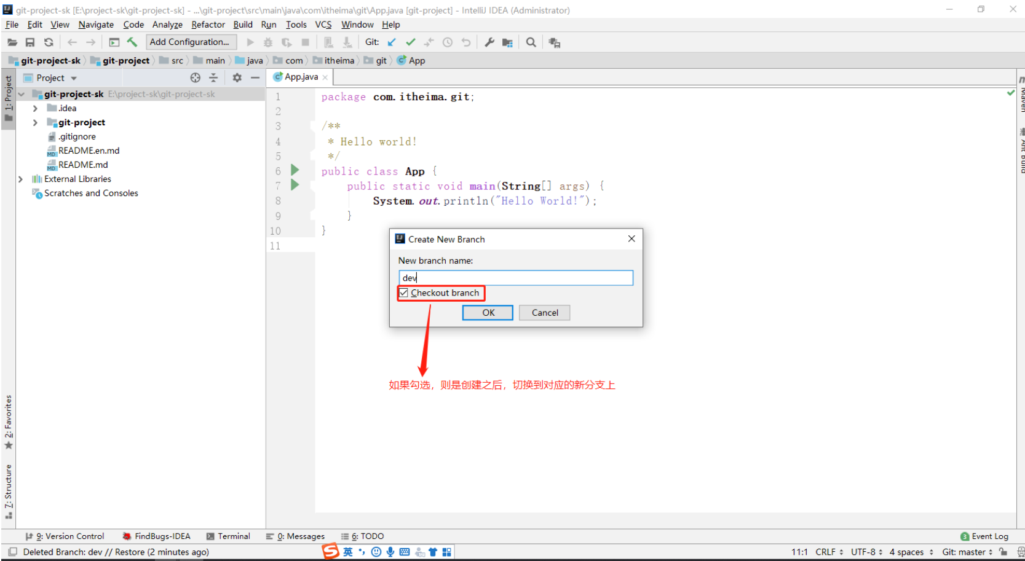Click the Build Project hammer icon
The height and width of the screenshot is (561, 1025).
[132, 42]
